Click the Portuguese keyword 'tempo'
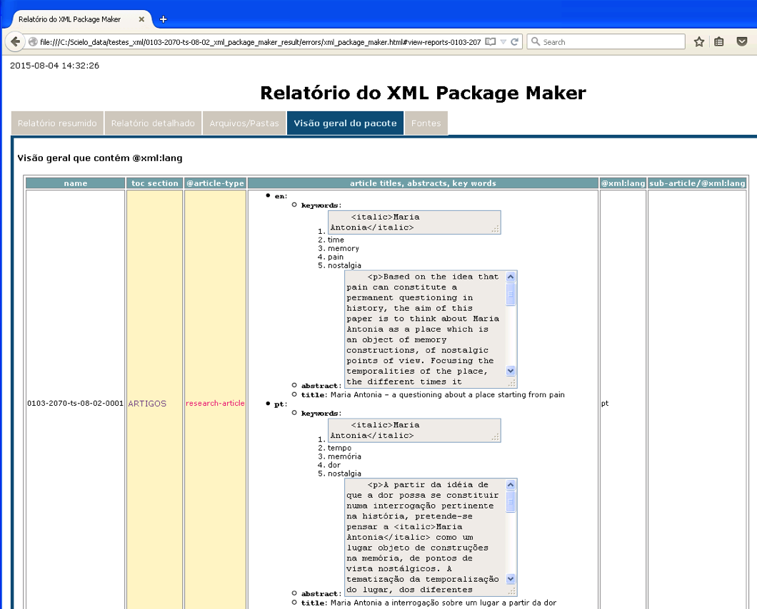The width and height of the screenshot is (757, 609). coord(339,448)
